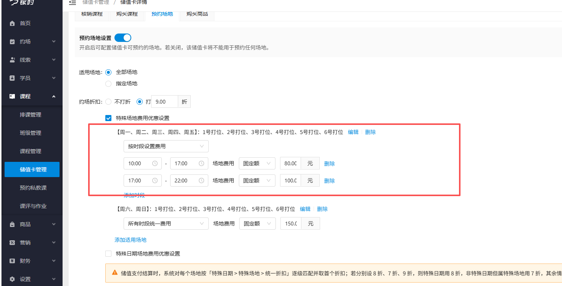Open the clock icon beside 10:00 field
Screen dimensions: 562x286
pyautogui.click(x=154, y=163)
